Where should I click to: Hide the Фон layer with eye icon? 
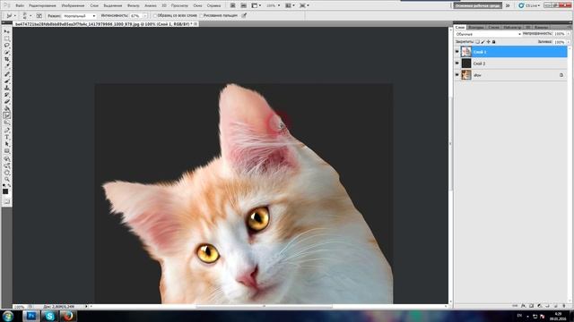[457, 75]
